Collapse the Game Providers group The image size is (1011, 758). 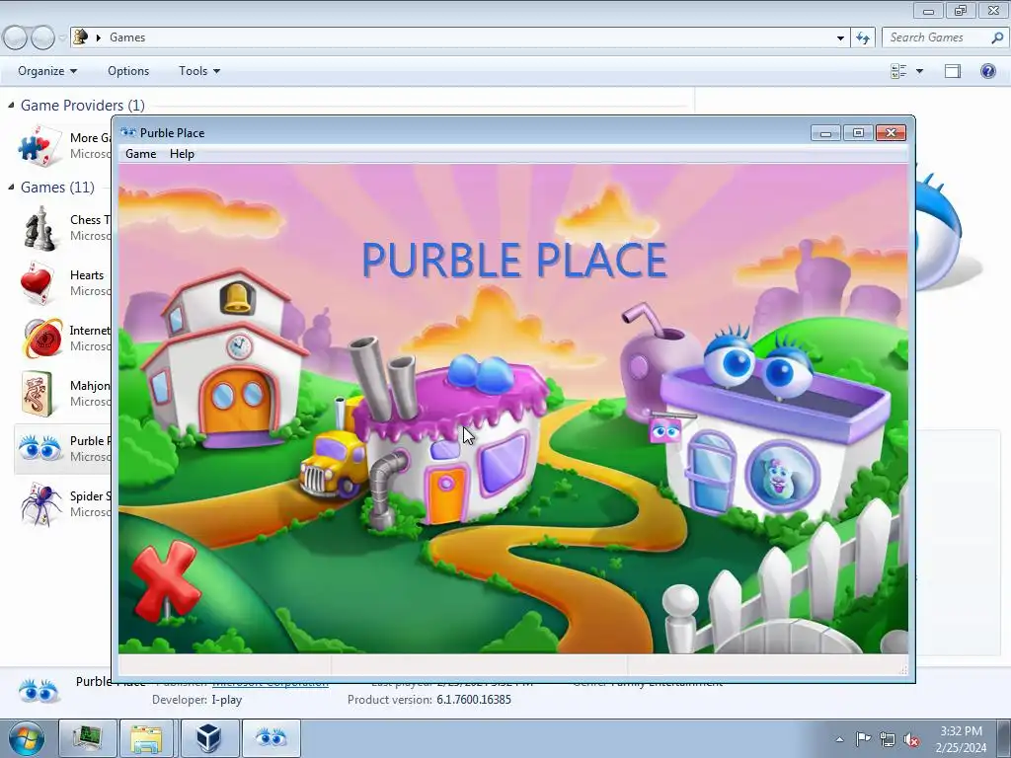(11, 105)
